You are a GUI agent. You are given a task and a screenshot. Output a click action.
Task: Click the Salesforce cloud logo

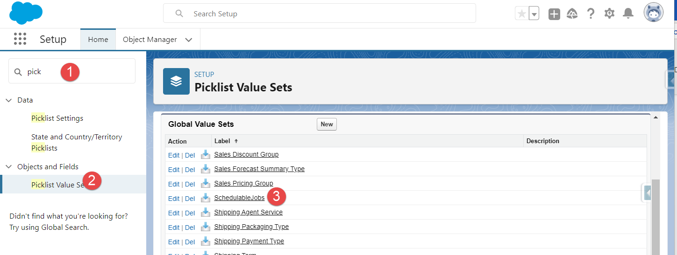[26, 13]
